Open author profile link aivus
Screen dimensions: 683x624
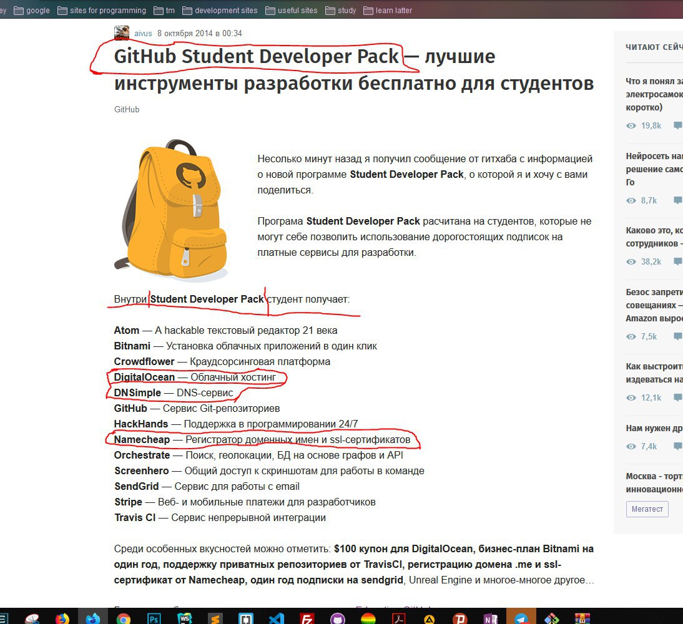pyautogui.click(x=143, y=34)
